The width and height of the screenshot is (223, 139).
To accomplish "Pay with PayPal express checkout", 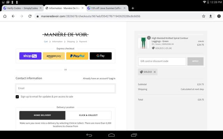I will point(77,56).
